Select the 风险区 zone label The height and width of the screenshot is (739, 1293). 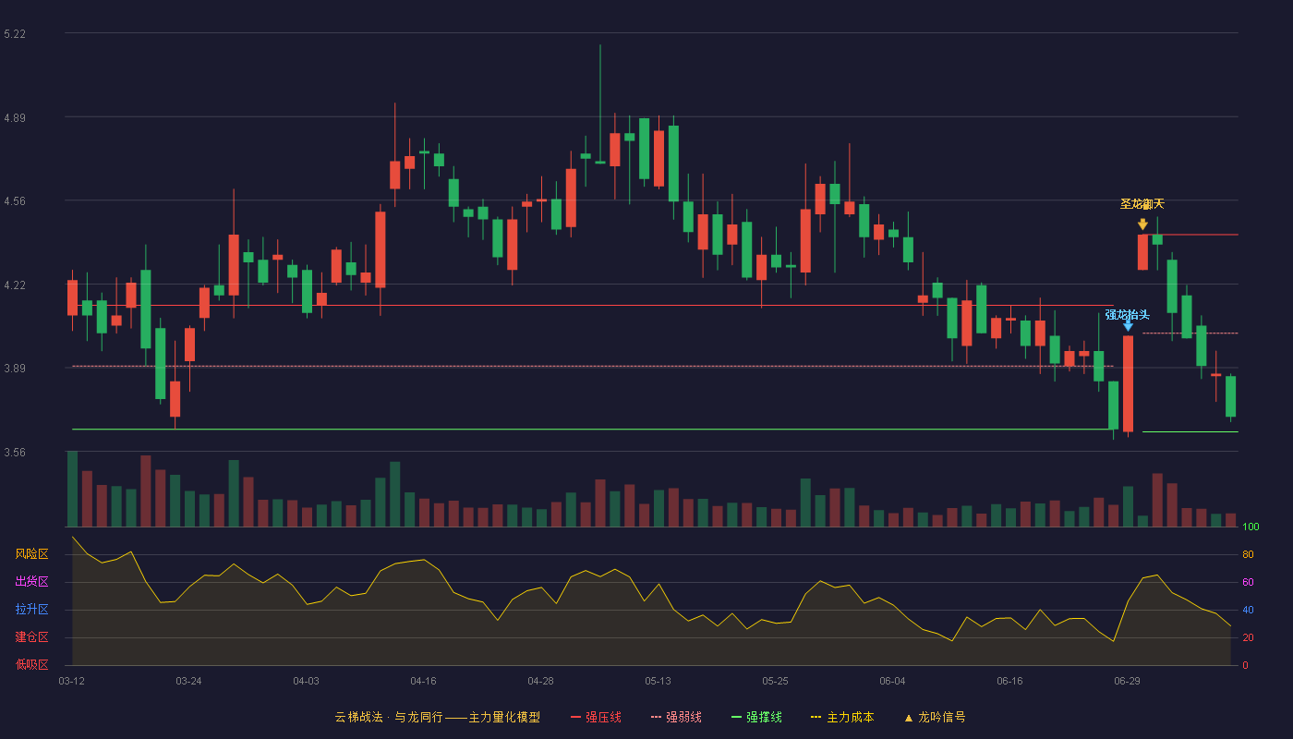pos(31,554)
